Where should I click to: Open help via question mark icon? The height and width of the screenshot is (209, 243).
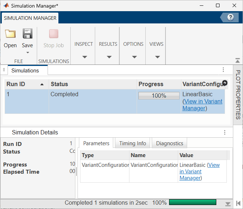pos(230,17)
